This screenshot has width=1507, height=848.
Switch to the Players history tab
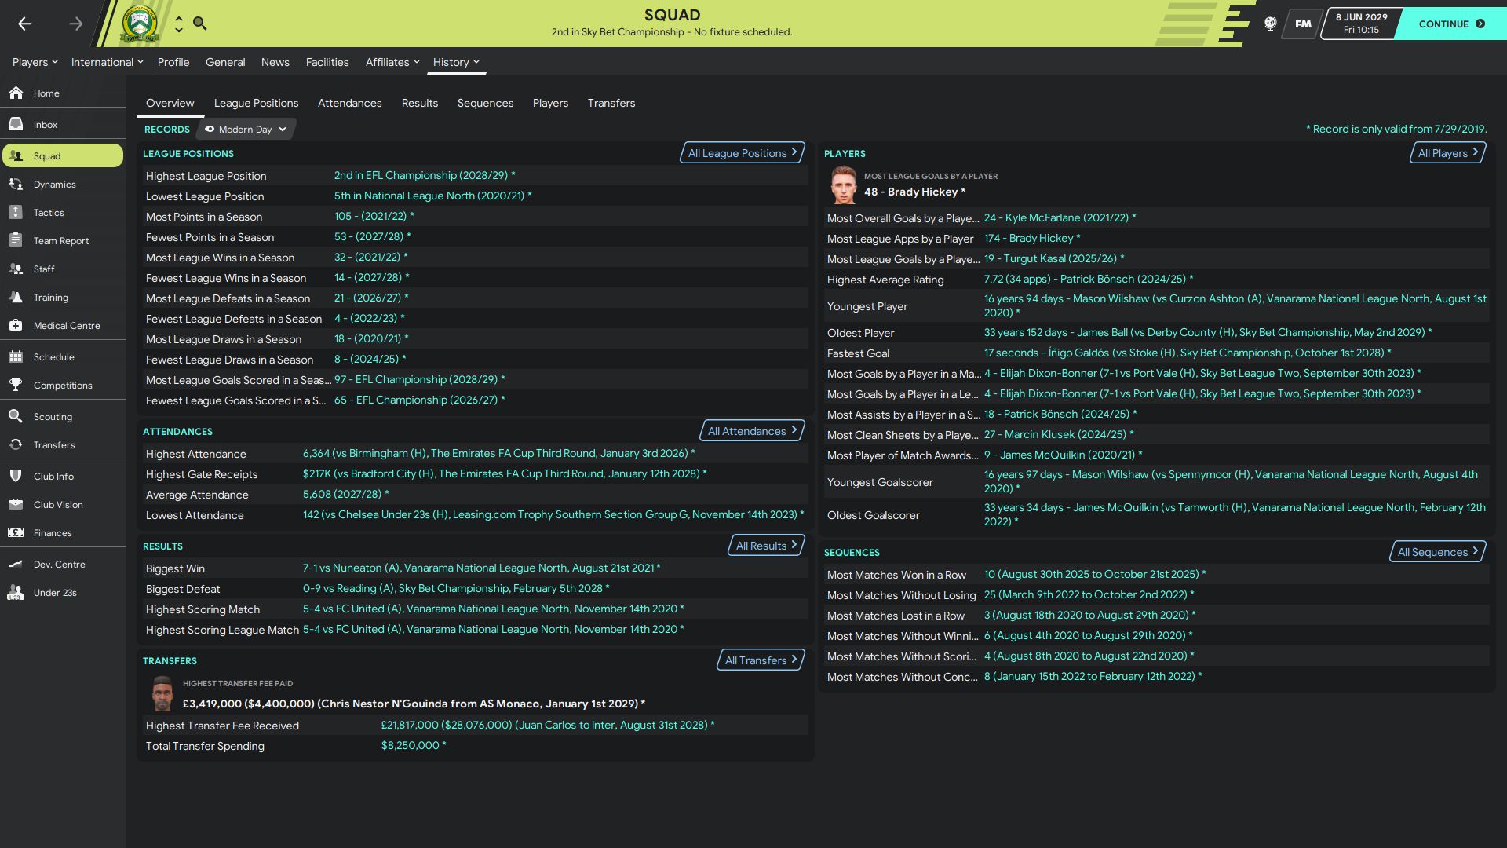(x=550, y=103)
